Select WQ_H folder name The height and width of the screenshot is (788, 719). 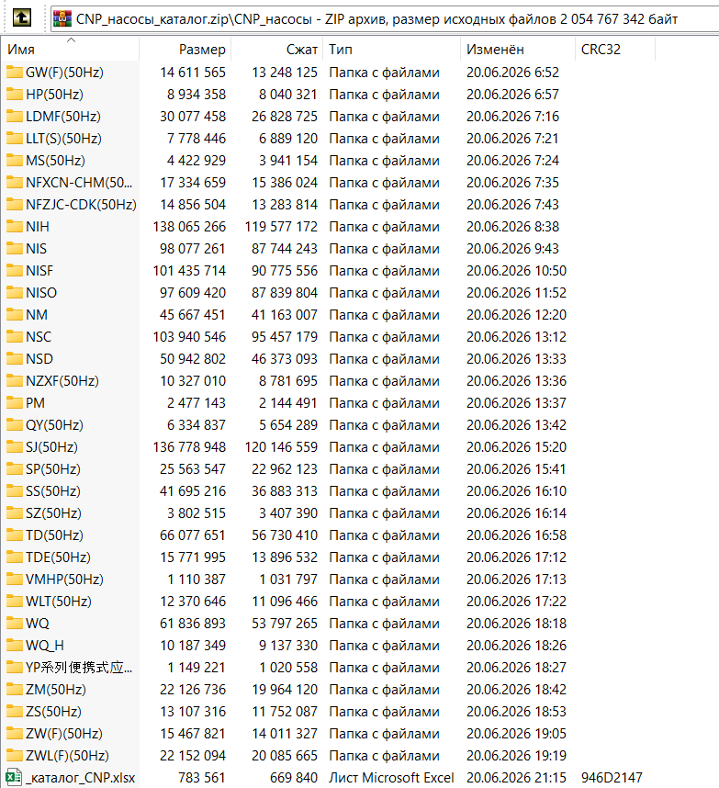(x=45, y=646)
